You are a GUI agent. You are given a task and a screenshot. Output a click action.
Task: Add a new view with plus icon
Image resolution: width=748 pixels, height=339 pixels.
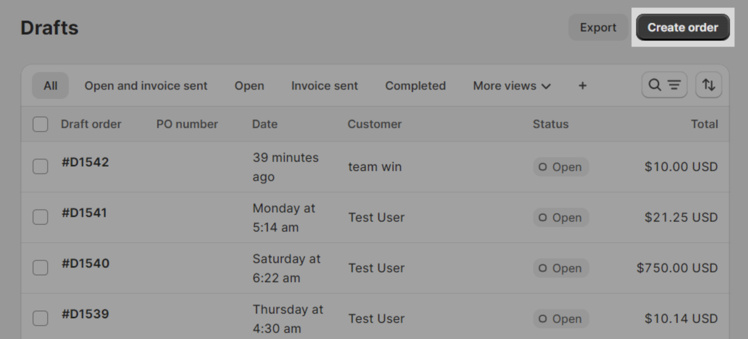click(582, 86)
